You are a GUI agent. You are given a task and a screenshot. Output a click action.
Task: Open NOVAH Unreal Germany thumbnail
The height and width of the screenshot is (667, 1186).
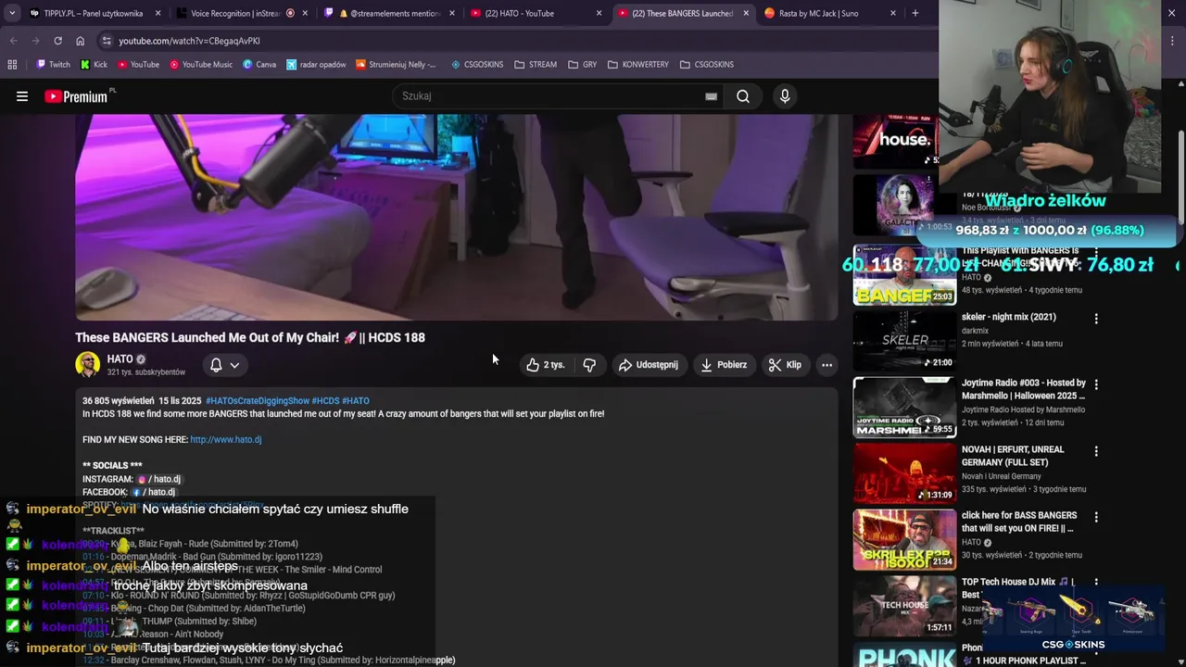(904, 473)
